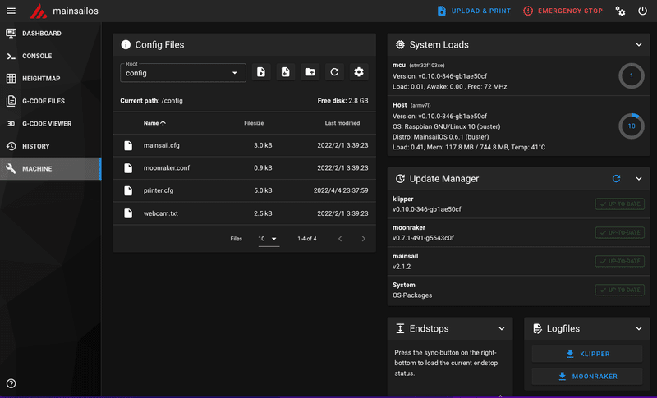
Task: Select the Machine sidebar item
Action: (50, 169)
